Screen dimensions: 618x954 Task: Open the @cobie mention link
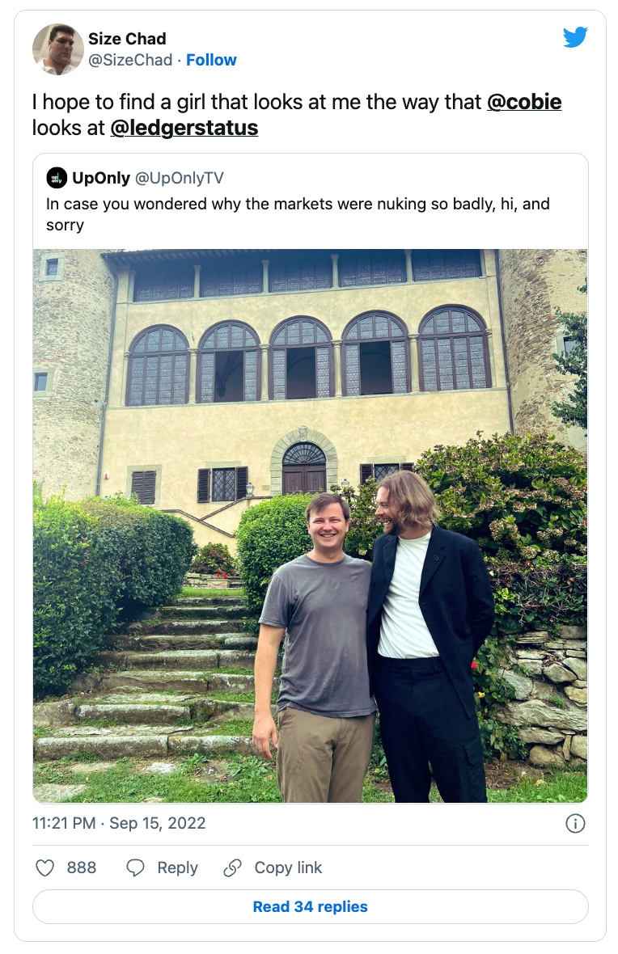point(524,102)
